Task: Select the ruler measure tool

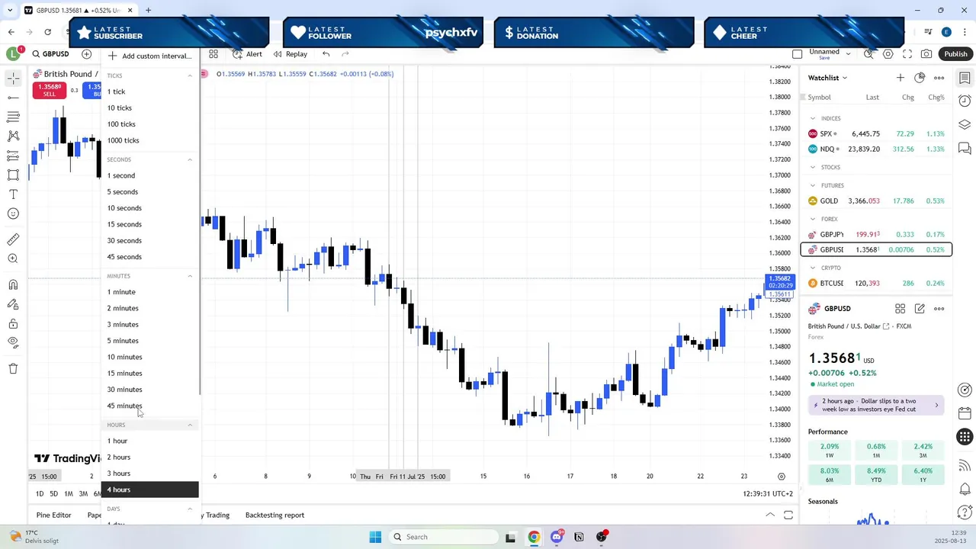Action: [13, 239]
